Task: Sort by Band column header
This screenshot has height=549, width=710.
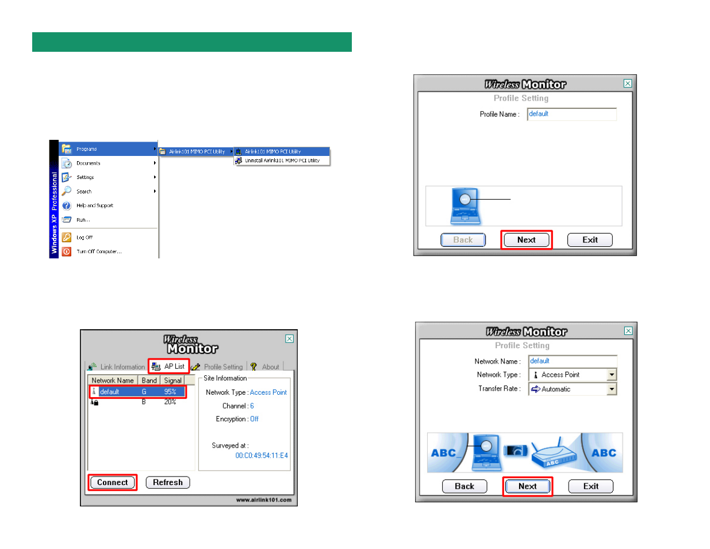Action: coord(149,380)
